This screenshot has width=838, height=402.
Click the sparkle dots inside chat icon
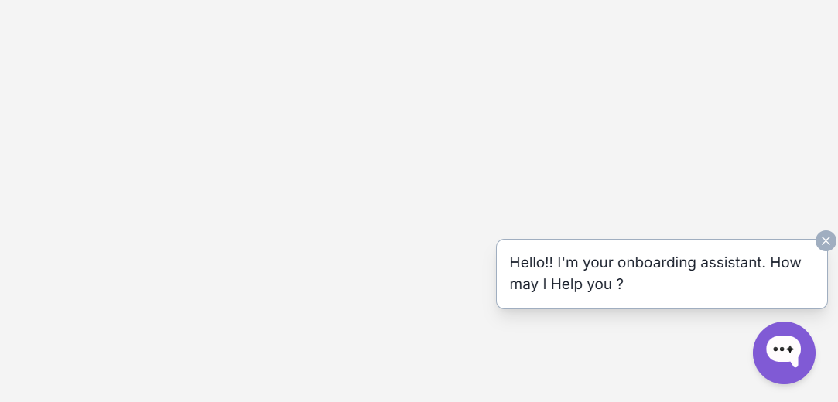pos(784,349)
